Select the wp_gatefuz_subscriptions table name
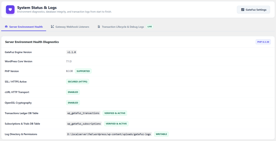The height and width of the screenshot is (141, 276). pos(84,124)
